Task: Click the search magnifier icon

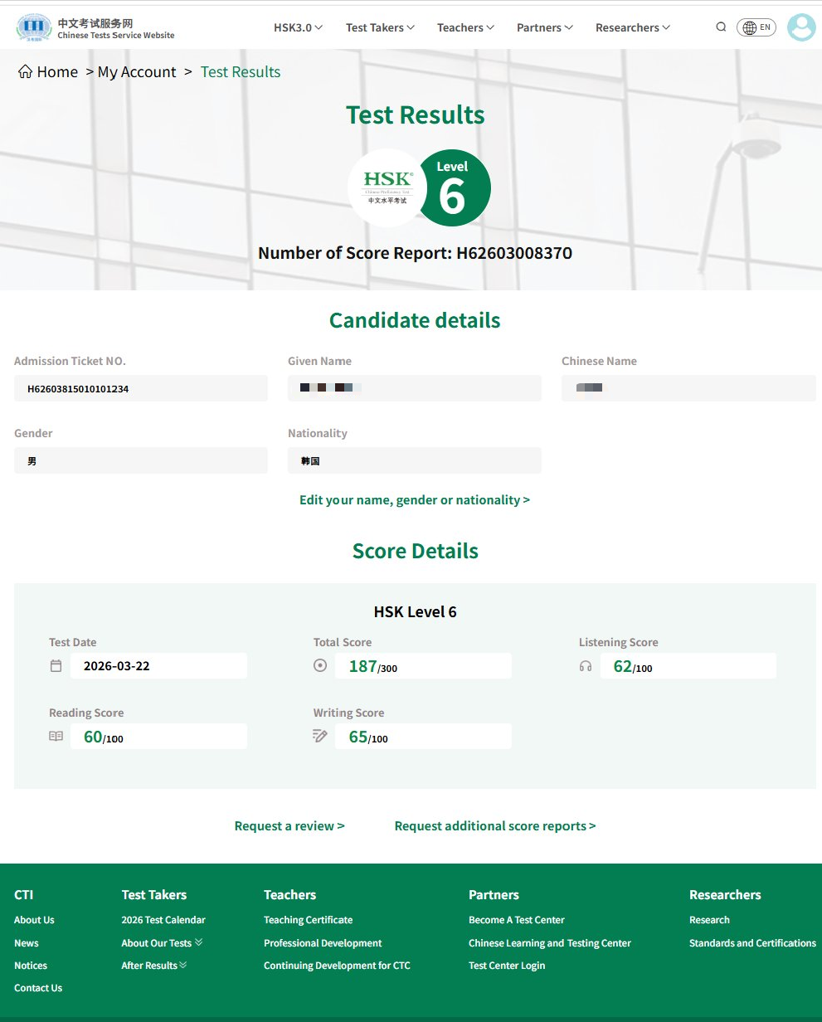Action: 721,27
